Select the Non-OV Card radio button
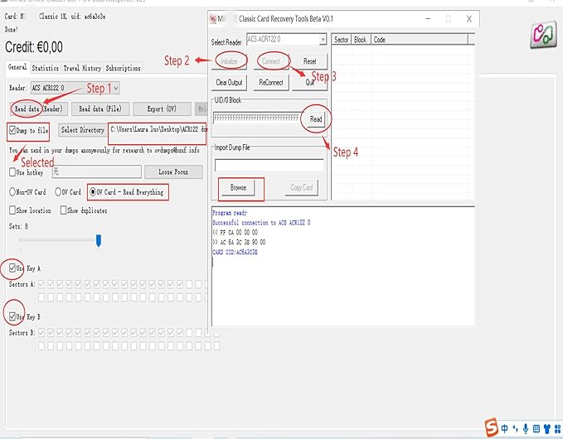 pyautogui.click(x=12, y=192)
